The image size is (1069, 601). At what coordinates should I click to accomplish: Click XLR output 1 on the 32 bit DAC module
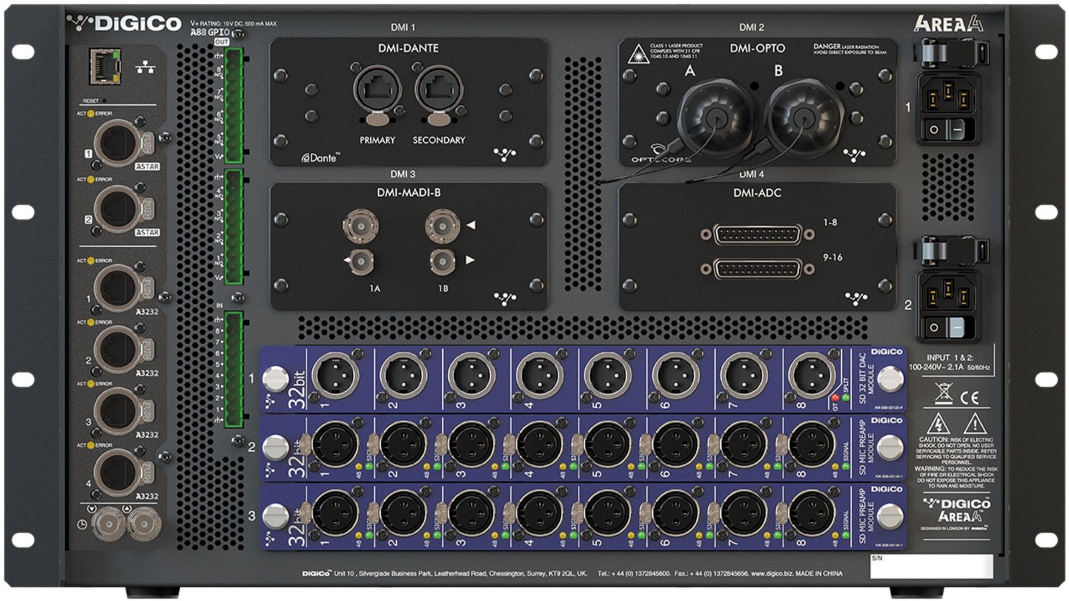(335, 375)
